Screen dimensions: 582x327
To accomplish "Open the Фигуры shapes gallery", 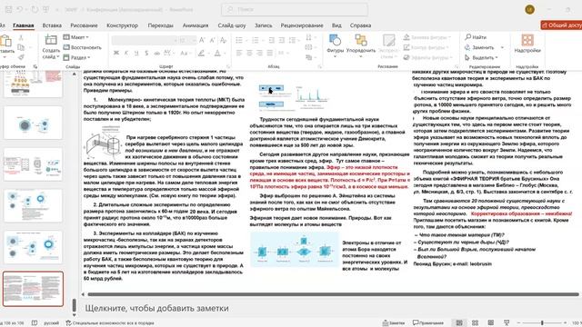I will pos(336,45).
